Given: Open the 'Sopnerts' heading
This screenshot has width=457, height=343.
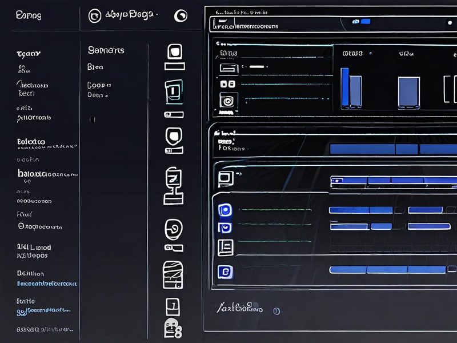Looking at the screenshot, I should click(106, 50).
